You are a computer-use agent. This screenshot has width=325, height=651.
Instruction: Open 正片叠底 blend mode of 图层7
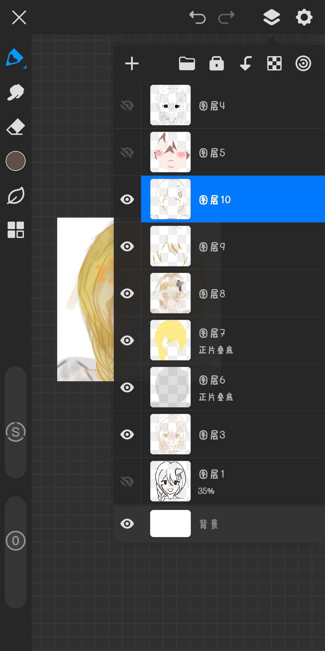click(216, 350)
